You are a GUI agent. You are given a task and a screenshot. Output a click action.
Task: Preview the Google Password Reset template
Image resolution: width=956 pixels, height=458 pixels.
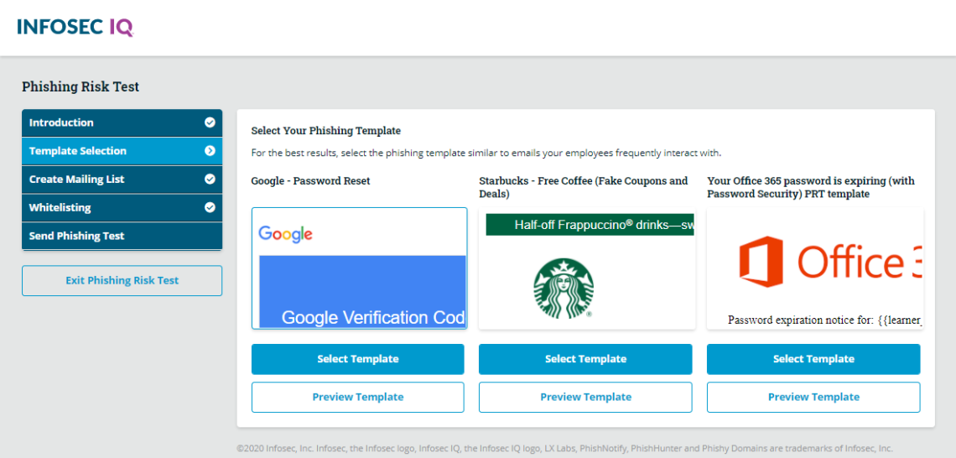click(x=357, y=398)
